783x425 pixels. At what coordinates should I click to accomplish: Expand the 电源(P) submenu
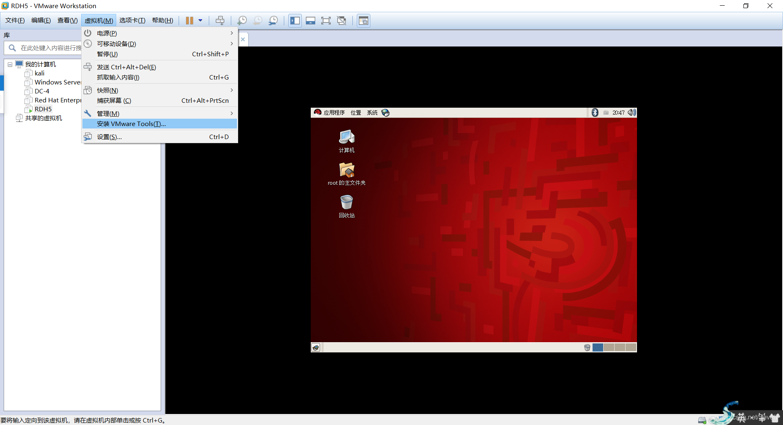coord(159,33)
